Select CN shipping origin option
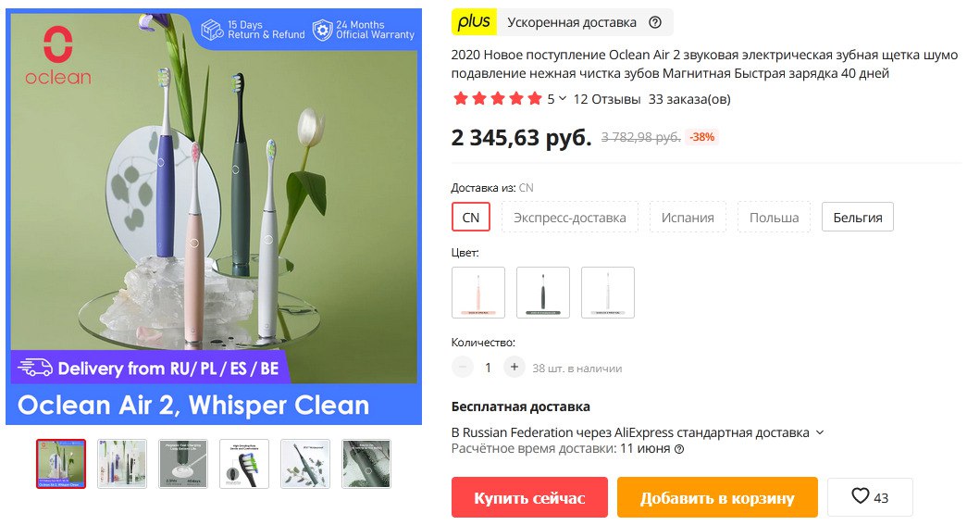The height and width of the screenshot is (525, 967). coord(471,218)
